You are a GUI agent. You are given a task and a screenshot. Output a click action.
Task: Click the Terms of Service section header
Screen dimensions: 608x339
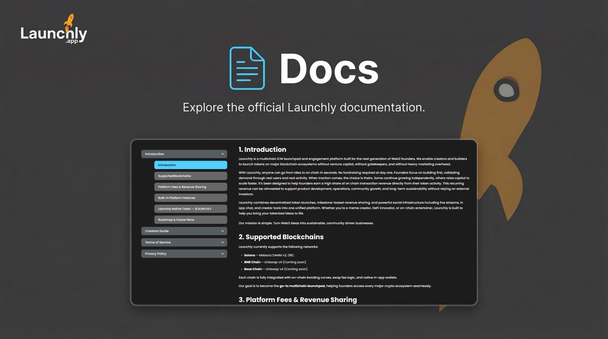184,242
